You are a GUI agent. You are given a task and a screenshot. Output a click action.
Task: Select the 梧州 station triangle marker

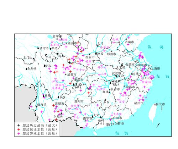[x=101, y=117]
